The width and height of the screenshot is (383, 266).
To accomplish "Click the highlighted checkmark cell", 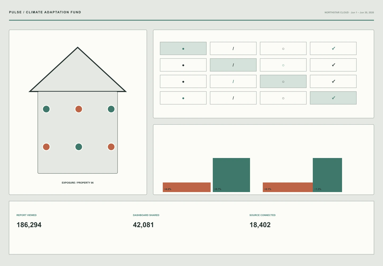I will pyautogui.click(x=333, y=98).
